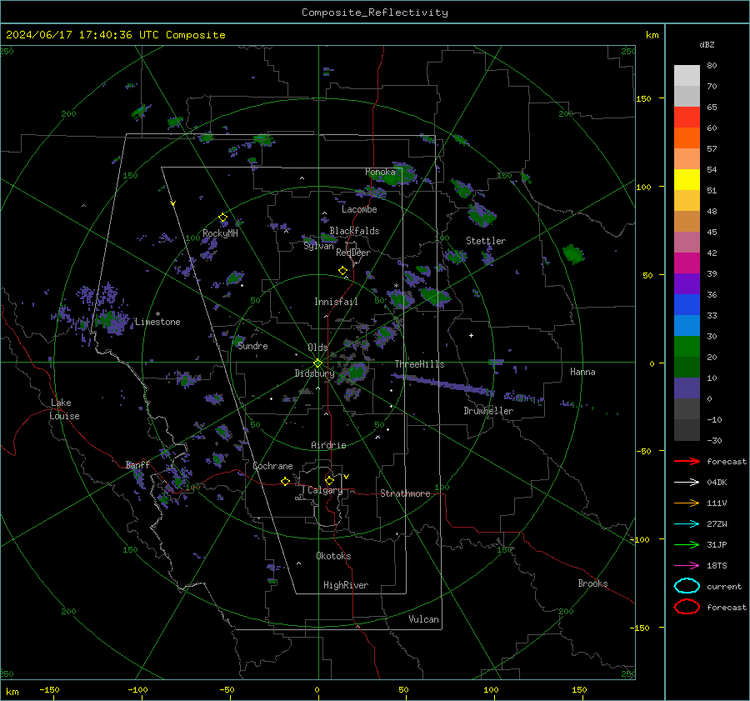Viewport: 750px width, 701px height.
Task: Click the HighRiver town label
Action: point(346,585)
